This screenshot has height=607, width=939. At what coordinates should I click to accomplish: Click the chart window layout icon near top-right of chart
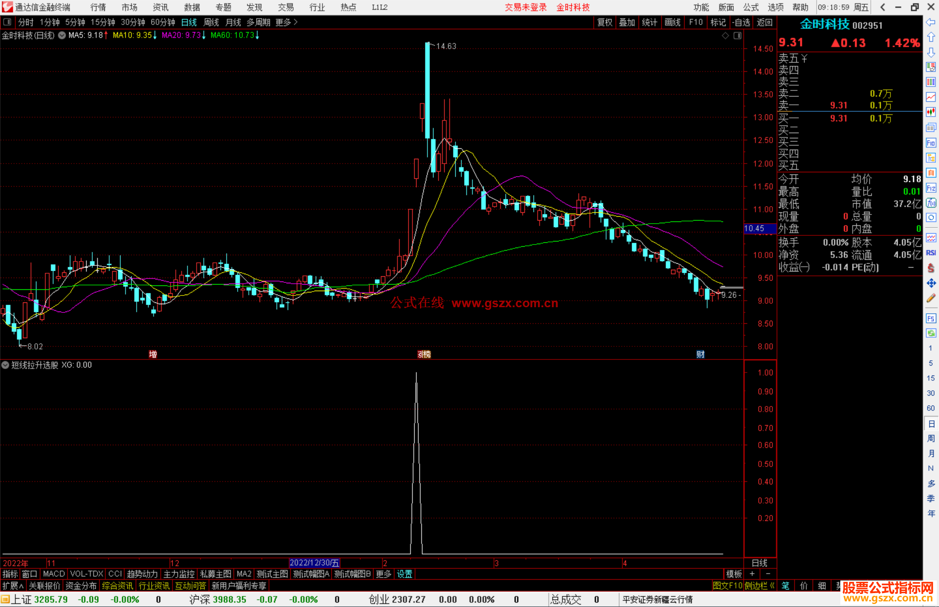(x=737, y=36)
